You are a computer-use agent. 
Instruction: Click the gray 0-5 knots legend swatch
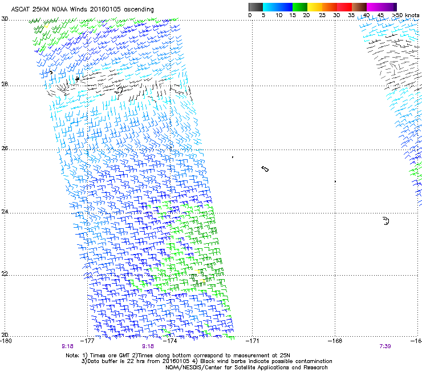255,7
